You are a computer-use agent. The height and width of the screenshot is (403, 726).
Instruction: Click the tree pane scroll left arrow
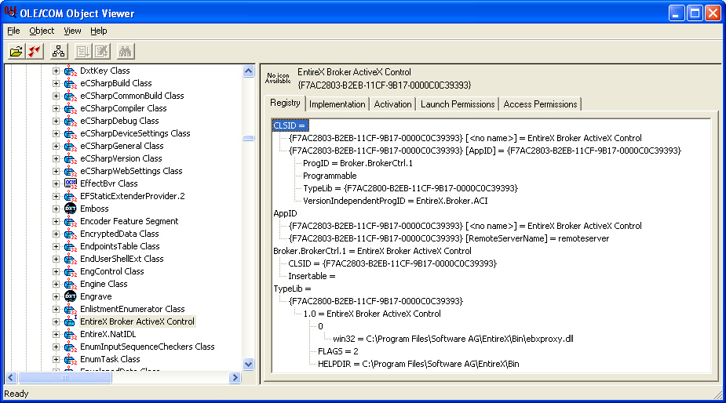[x=12, y=378]
